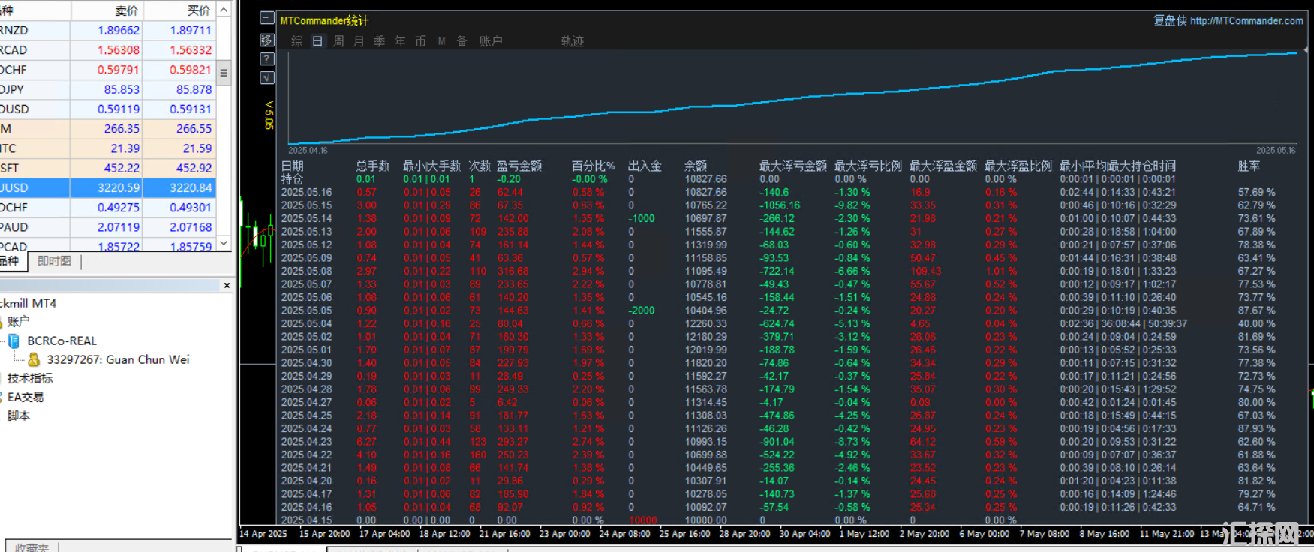Click the 胜率 win rate header
This screenshot has width=1314, height=552.
point(1249,166)
